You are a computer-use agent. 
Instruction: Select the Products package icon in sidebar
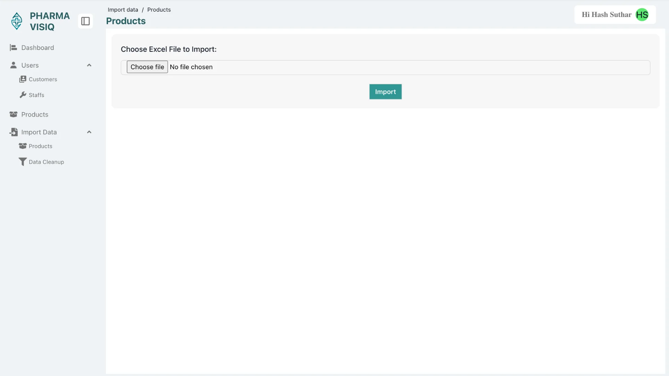13,114
